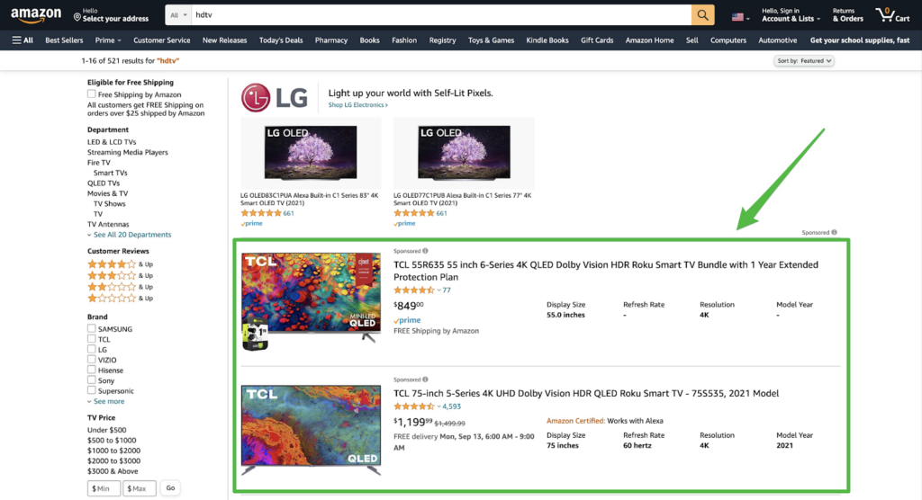The width and height of the screenshot is (922, 500).
Task: Click info icon on TCL 55R635 Sponsored tag
Action: click(425, 251)
